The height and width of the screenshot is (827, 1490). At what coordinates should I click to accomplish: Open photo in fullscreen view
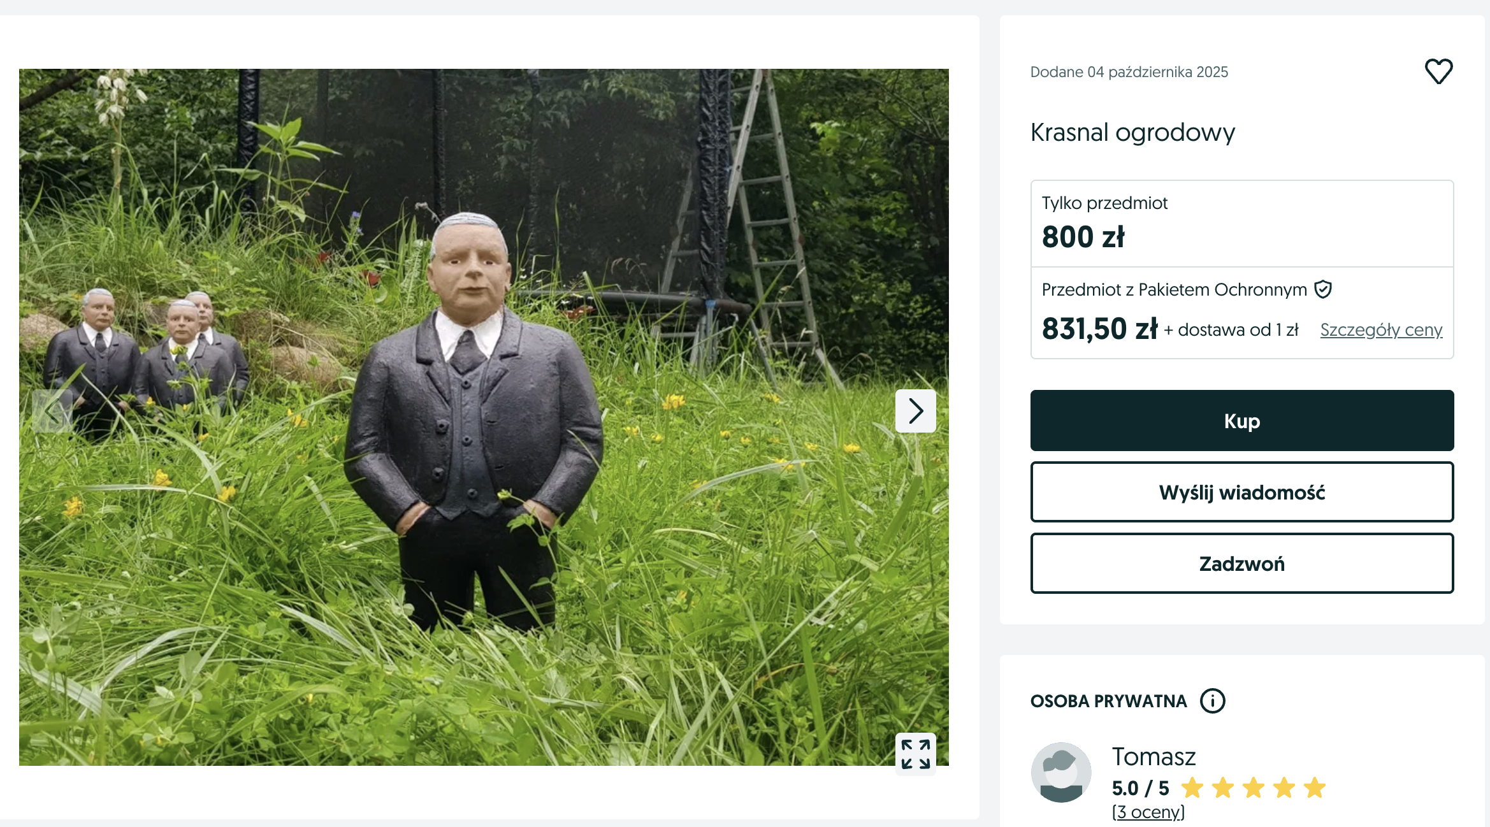[x=915, y=754]
